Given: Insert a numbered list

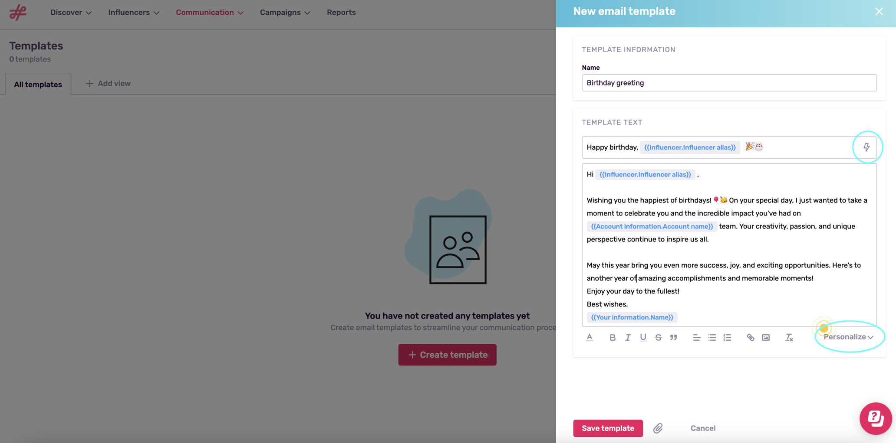Looking at the screenshot, I should coord(727,337).
